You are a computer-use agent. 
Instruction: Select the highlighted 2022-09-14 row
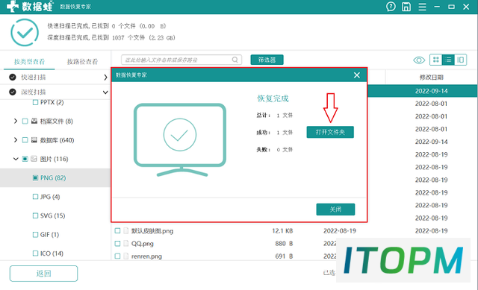(422, 91)
